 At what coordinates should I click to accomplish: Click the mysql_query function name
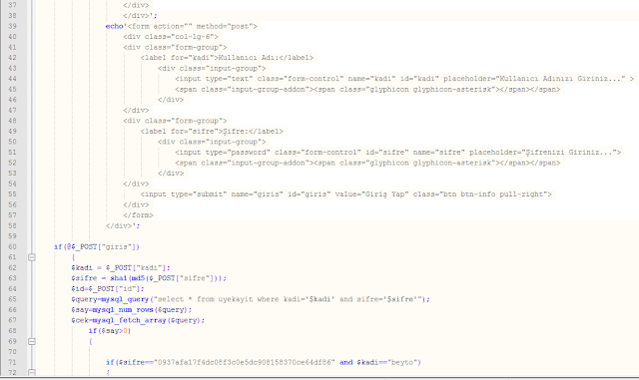click(x=125, y=299)
